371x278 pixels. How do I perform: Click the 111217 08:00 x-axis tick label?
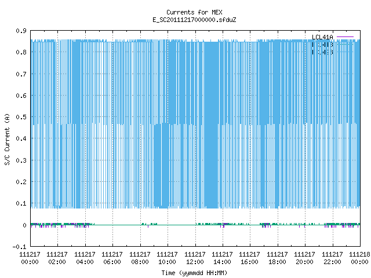[140, 258]
